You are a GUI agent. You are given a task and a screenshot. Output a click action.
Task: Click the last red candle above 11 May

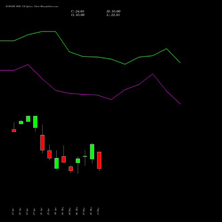(x=99, y=160)
